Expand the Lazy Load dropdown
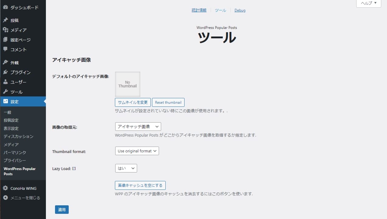387x219 pixels. 126,168
